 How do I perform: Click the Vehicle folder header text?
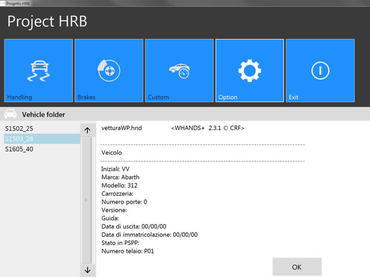(43, 114)
